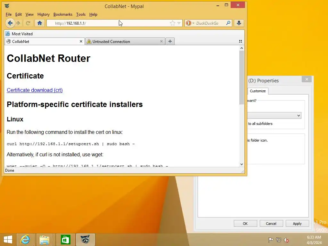Switch to the Untrusted Connection tab

125,41
